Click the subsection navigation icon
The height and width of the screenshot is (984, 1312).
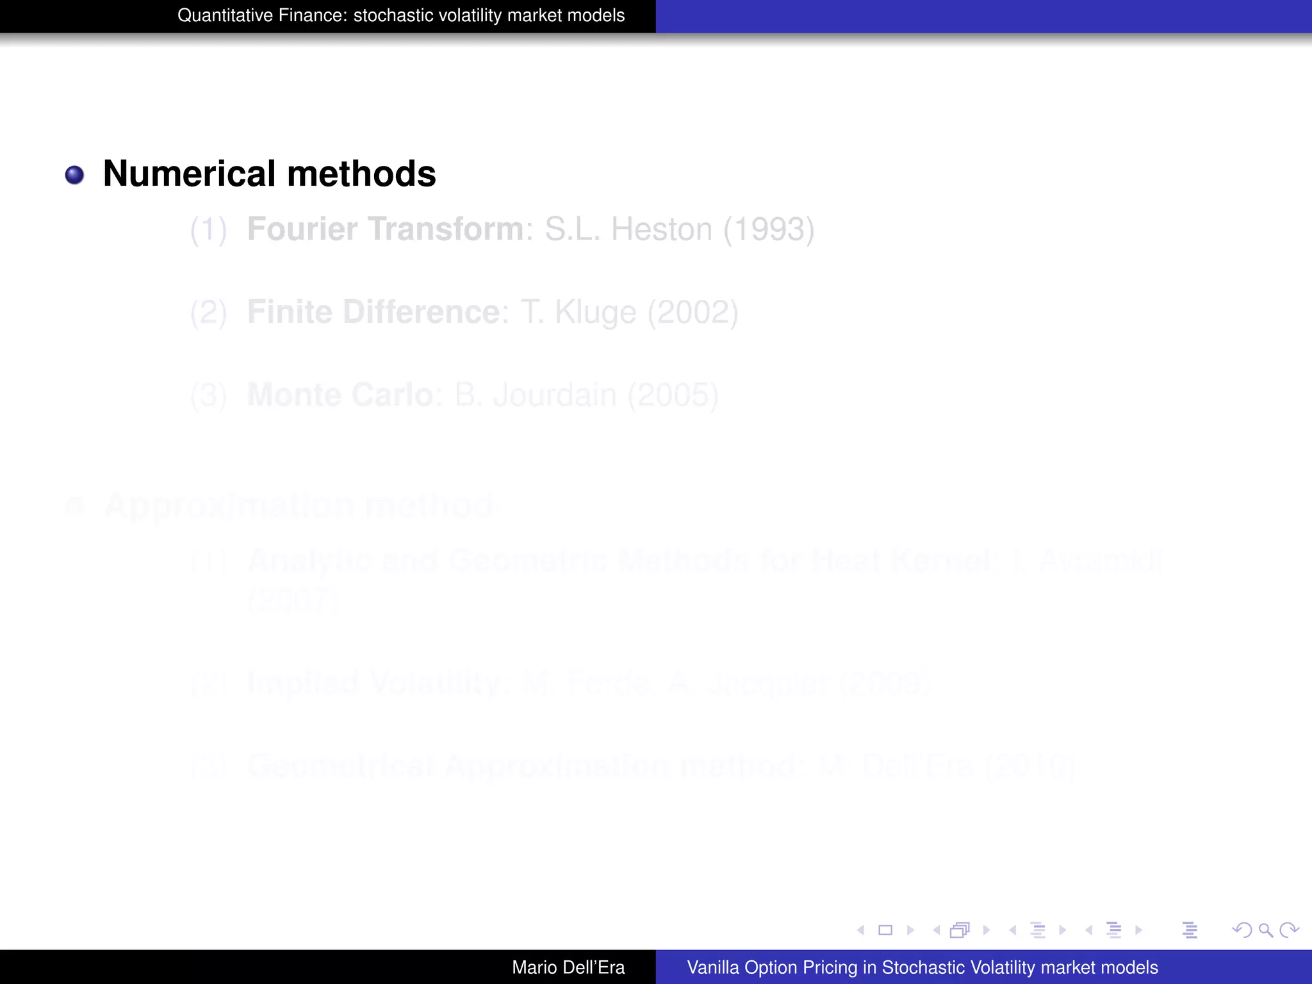coord(1038,930)
